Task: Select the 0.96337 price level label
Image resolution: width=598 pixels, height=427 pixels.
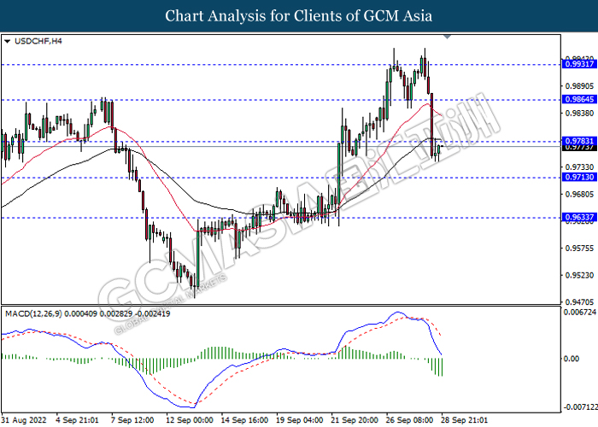Action: point(579,217)
